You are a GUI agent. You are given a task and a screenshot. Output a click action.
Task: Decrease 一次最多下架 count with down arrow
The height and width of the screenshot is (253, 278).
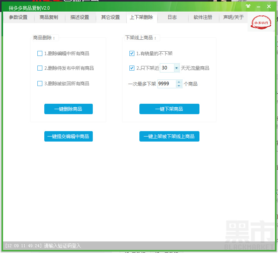(x=179, y=86)
